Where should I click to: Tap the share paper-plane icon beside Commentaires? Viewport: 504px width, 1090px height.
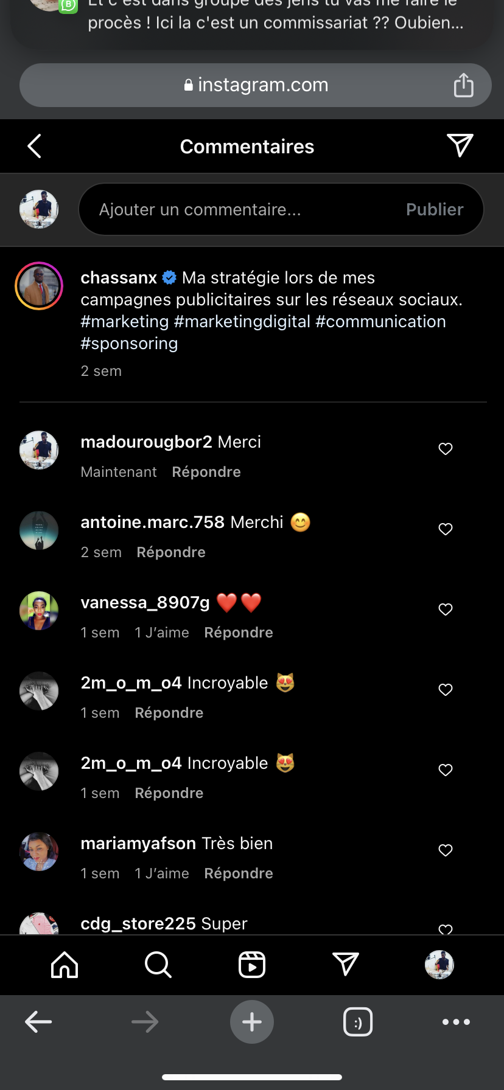click(x=460, y=145)
